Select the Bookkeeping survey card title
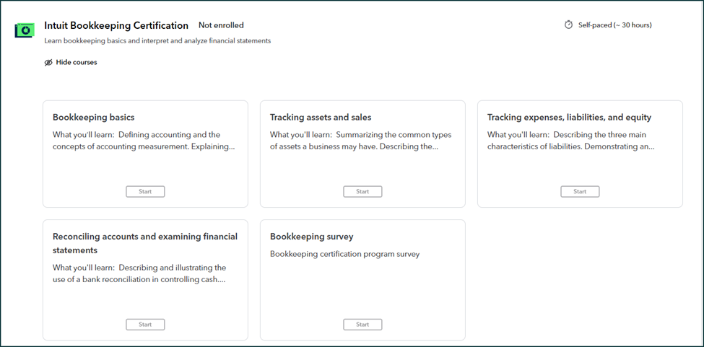The width and height of the screenshot is (704, 347). tap(311, 237)
